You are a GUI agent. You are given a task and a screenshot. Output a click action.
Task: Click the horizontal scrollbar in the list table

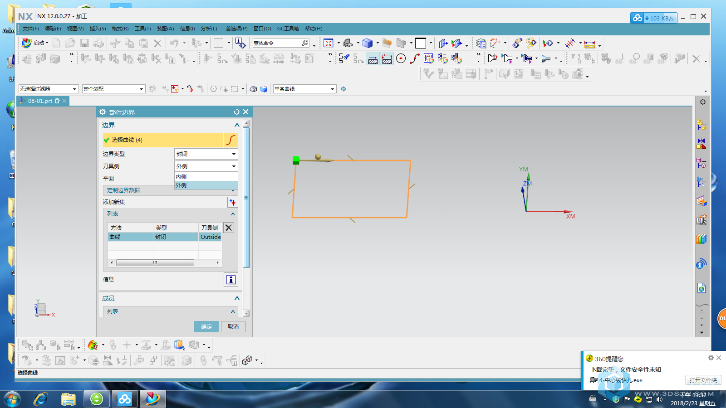pyautogui.click(x=155, y=262)
